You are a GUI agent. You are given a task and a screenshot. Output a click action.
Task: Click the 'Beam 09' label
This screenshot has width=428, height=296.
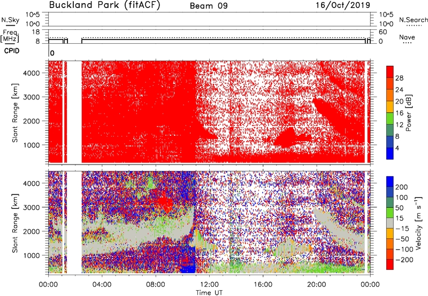pyautogui.click(x=209, y=6)
